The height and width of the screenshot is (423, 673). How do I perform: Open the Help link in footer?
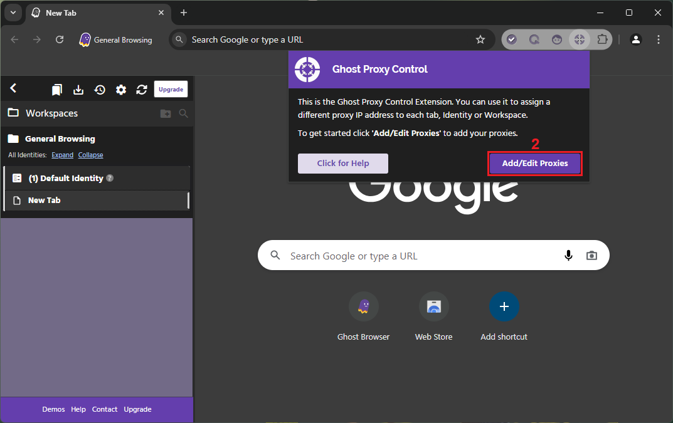point(78,409)
